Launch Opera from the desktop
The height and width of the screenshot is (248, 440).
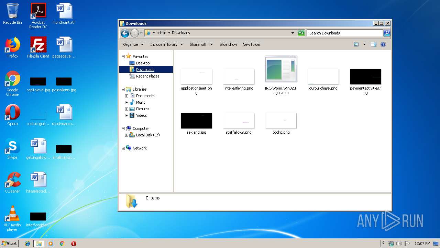12,115
